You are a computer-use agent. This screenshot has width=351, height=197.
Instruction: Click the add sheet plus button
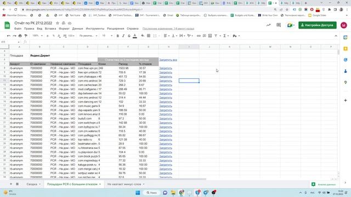click(x=11, y=184)
